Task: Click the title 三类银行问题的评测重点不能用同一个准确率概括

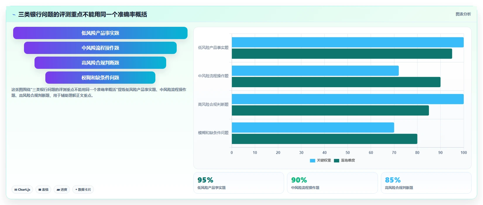Action: click(x=82, y=14)
